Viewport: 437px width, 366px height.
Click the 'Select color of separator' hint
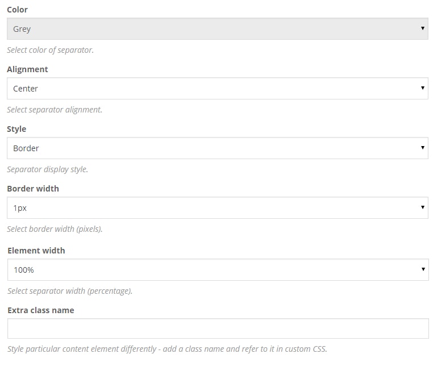[x=50, y=50]
